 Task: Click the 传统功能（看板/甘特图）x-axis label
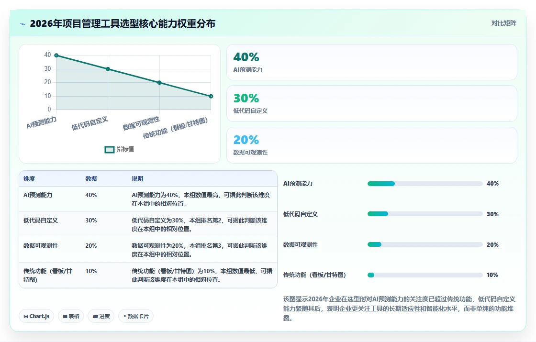pos(175,128)
